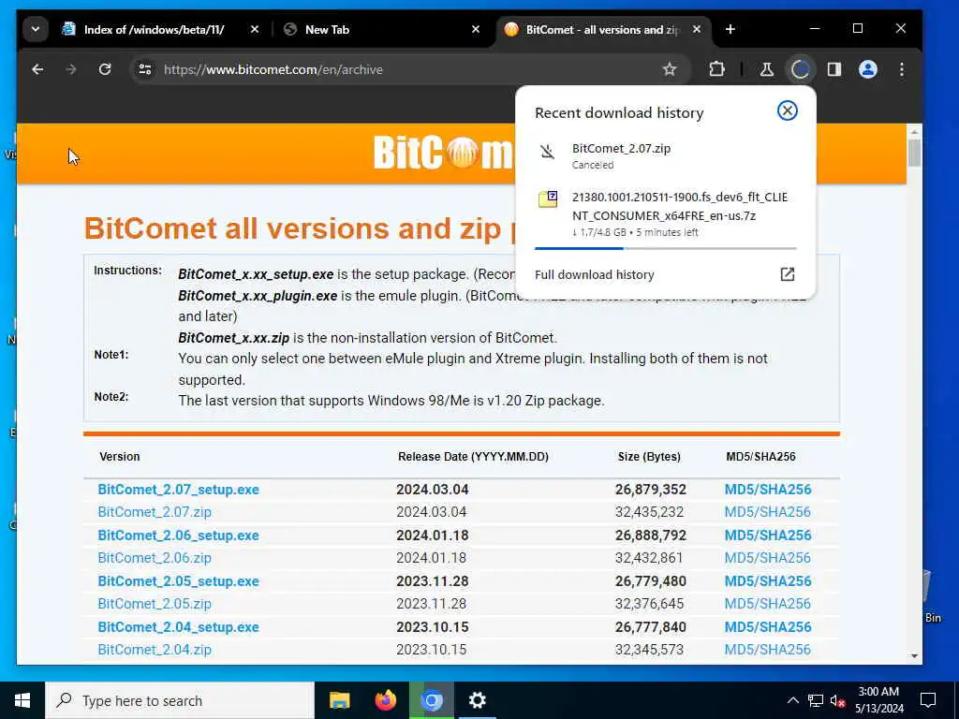Screen dimensions: 959x719
Task: Close the Recent download history popup
Action: coord(787,110)
